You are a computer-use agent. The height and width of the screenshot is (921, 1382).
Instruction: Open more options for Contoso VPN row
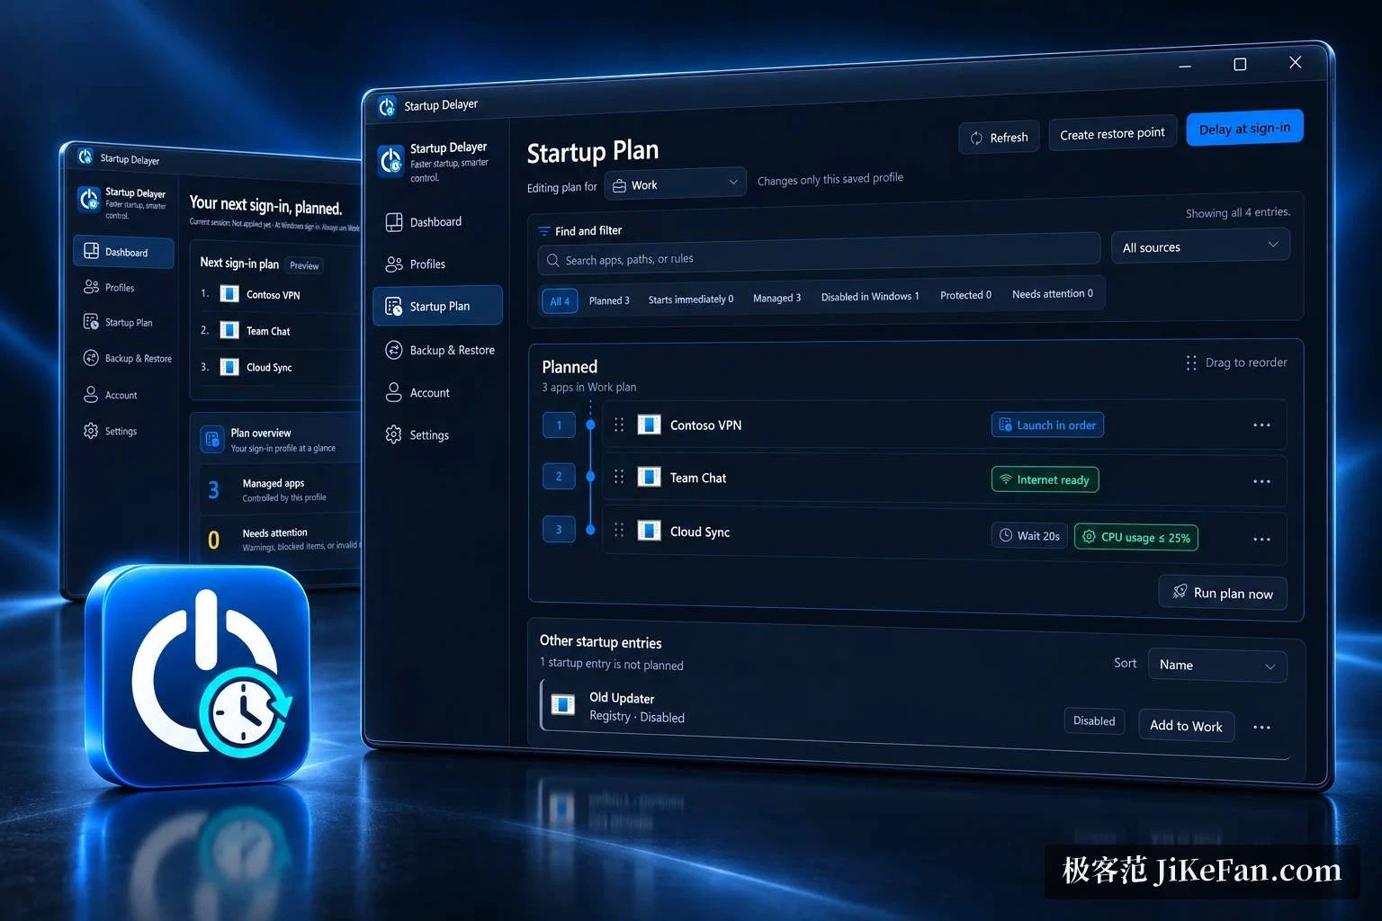click(1261, 425)
